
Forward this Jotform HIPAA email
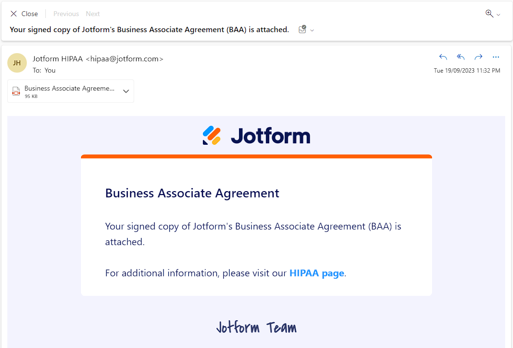point(478,57)
